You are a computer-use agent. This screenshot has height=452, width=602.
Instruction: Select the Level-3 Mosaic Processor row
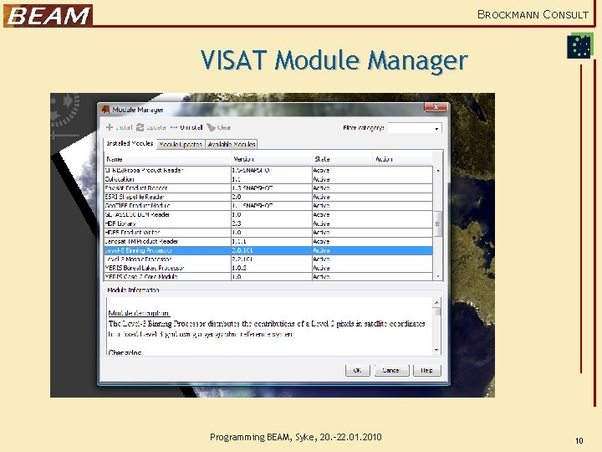[x=268, y=259]
